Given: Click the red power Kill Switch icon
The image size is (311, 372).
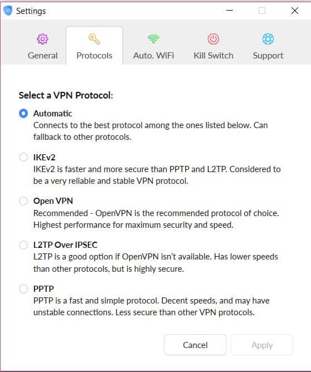Looking at the screenshot, I should point(213,39).
